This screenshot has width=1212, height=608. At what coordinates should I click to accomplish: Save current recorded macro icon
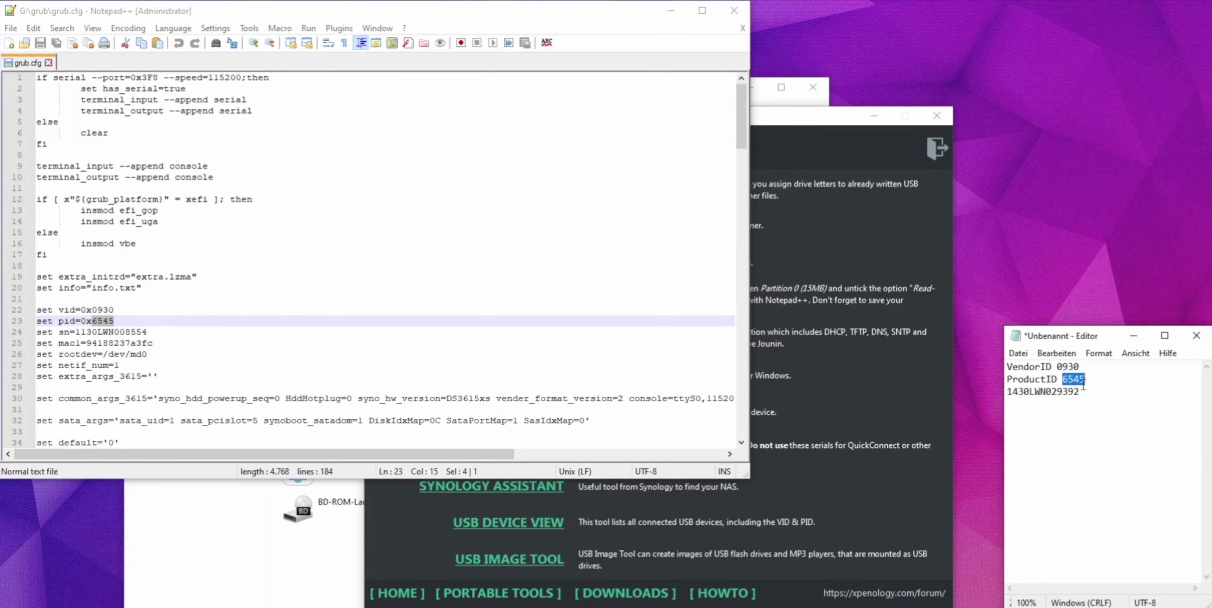(525, 43)
